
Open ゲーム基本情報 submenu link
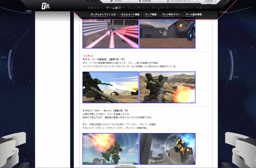tap(194, 14)
